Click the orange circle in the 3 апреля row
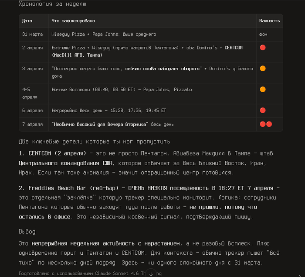The image size is (305, 277). [263, 69]
